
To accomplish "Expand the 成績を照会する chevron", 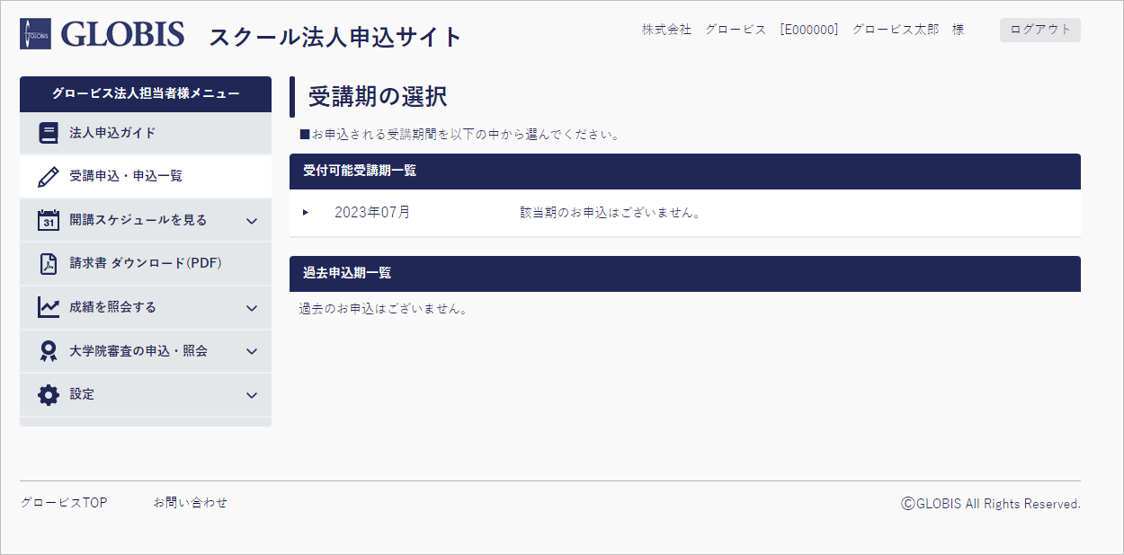I will tap(252, 308).
